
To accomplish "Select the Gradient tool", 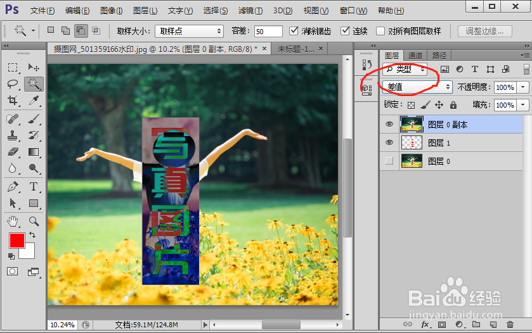I will click(34, 152).
